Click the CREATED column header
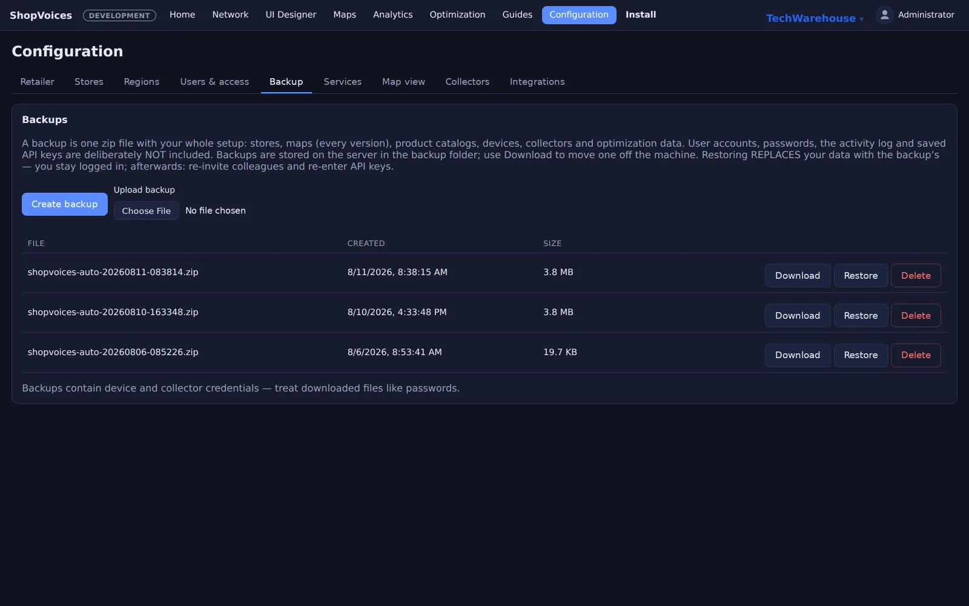Image resolution: width=969 pixels, height=606 pixels. point(366,244)
